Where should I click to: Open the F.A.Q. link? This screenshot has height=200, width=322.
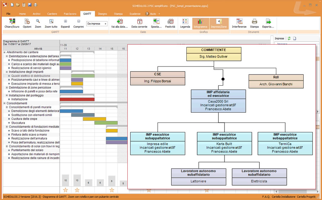click(x=266, y=197)
